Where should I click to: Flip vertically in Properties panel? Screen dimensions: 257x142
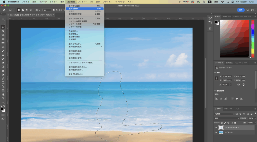(x=244, y=85)
